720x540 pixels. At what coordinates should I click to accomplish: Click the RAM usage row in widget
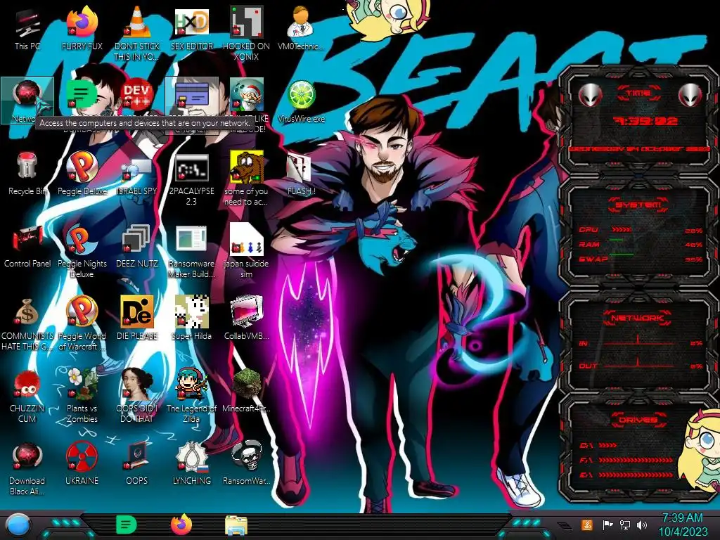coord(641,244)
